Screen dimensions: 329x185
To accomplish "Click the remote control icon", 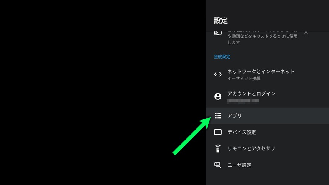I will pyautogui.click(x=218, y=149).
